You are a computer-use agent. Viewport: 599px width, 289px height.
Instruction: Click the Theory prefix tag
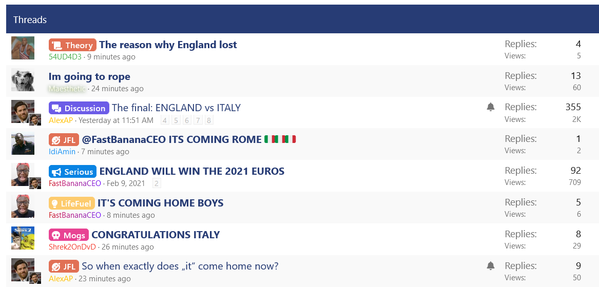click(x=72, y=46)
